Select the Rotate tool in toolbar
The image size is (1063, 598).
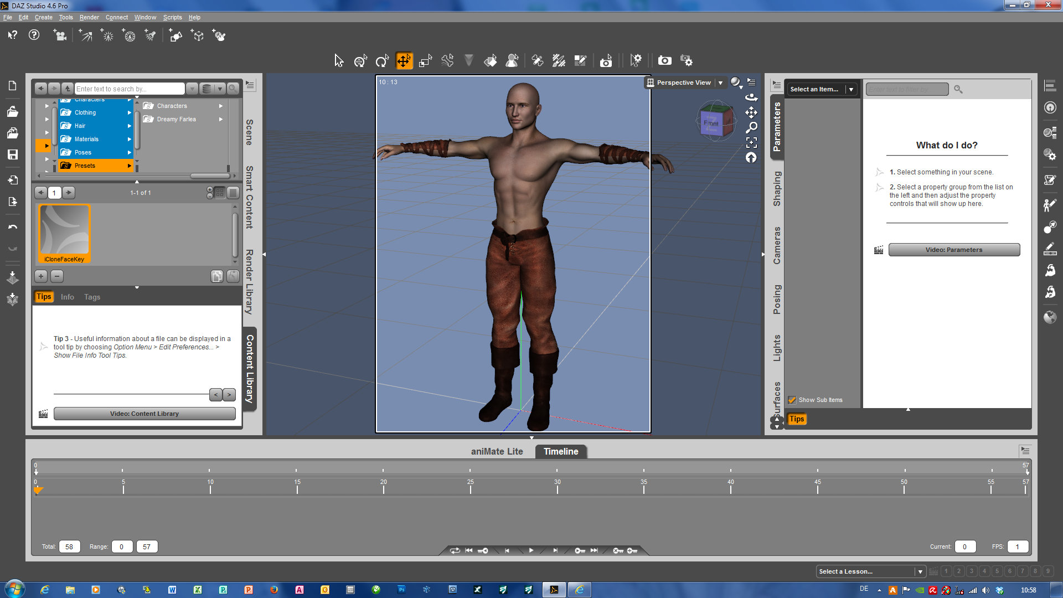pyautogui.click(x=382, y=61)
